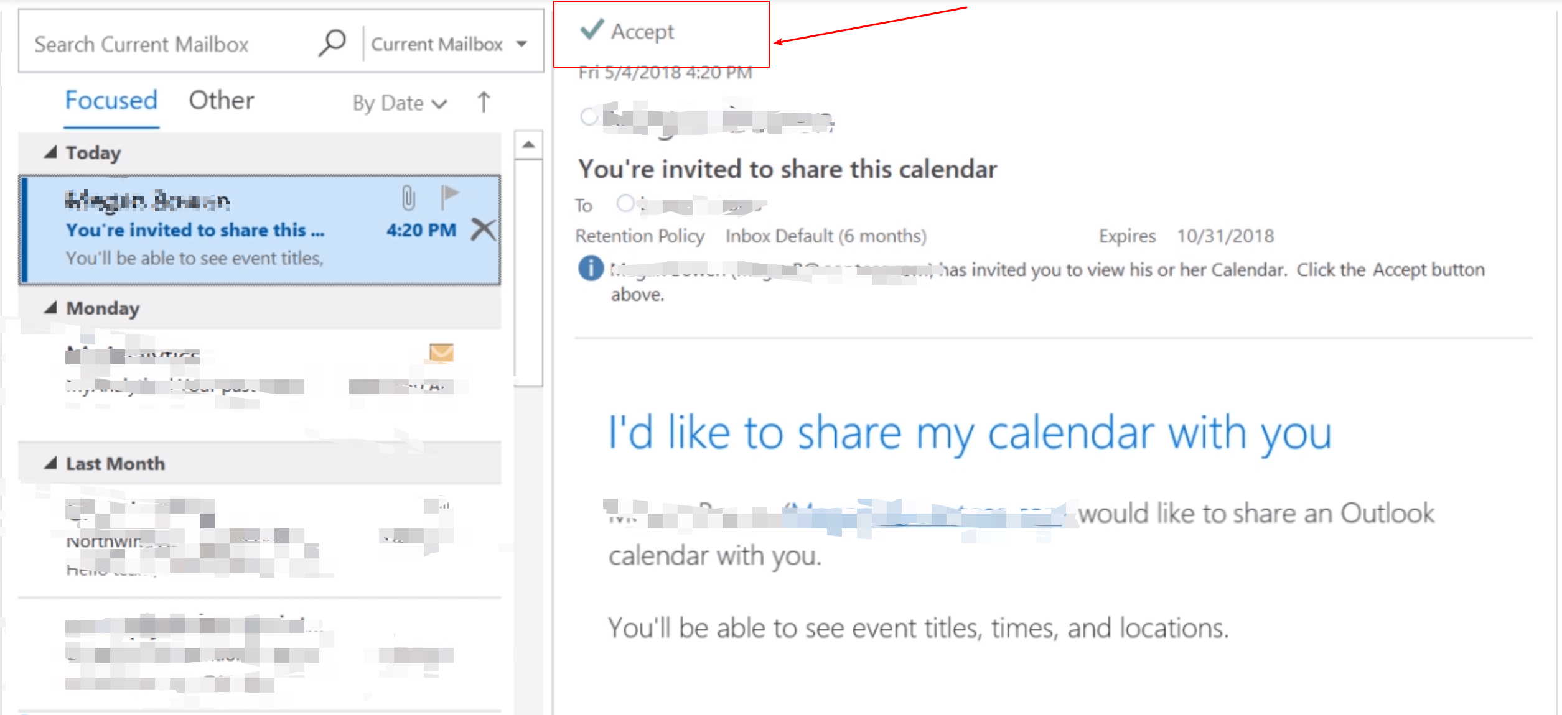Flag the calendar invitation email

449,198
